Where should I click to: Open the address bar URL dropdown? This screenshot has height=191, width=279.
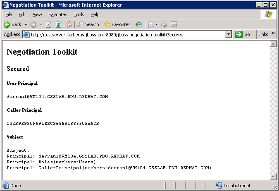(229, 34)
